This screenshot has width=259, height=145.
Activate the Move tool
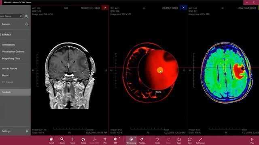pyautogui.click(x=73, y=141)
